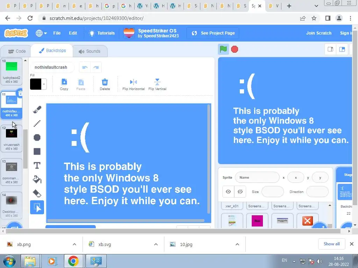Select the xwr_k01 sprite

click(232, 206)
